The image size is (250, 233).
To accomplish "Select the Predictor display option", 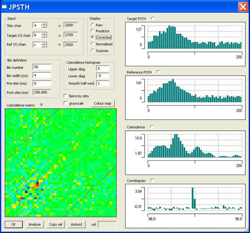I will 92,31.
